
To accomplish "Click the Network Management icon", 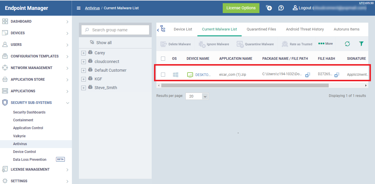I will coord(5,68).
